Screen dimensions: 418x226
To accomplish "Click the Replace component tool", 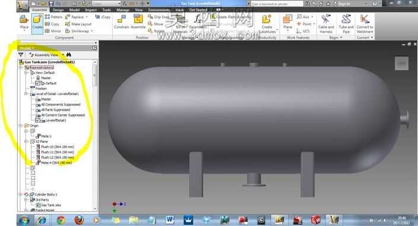I will pyautogui.click(x=76, y=17).
